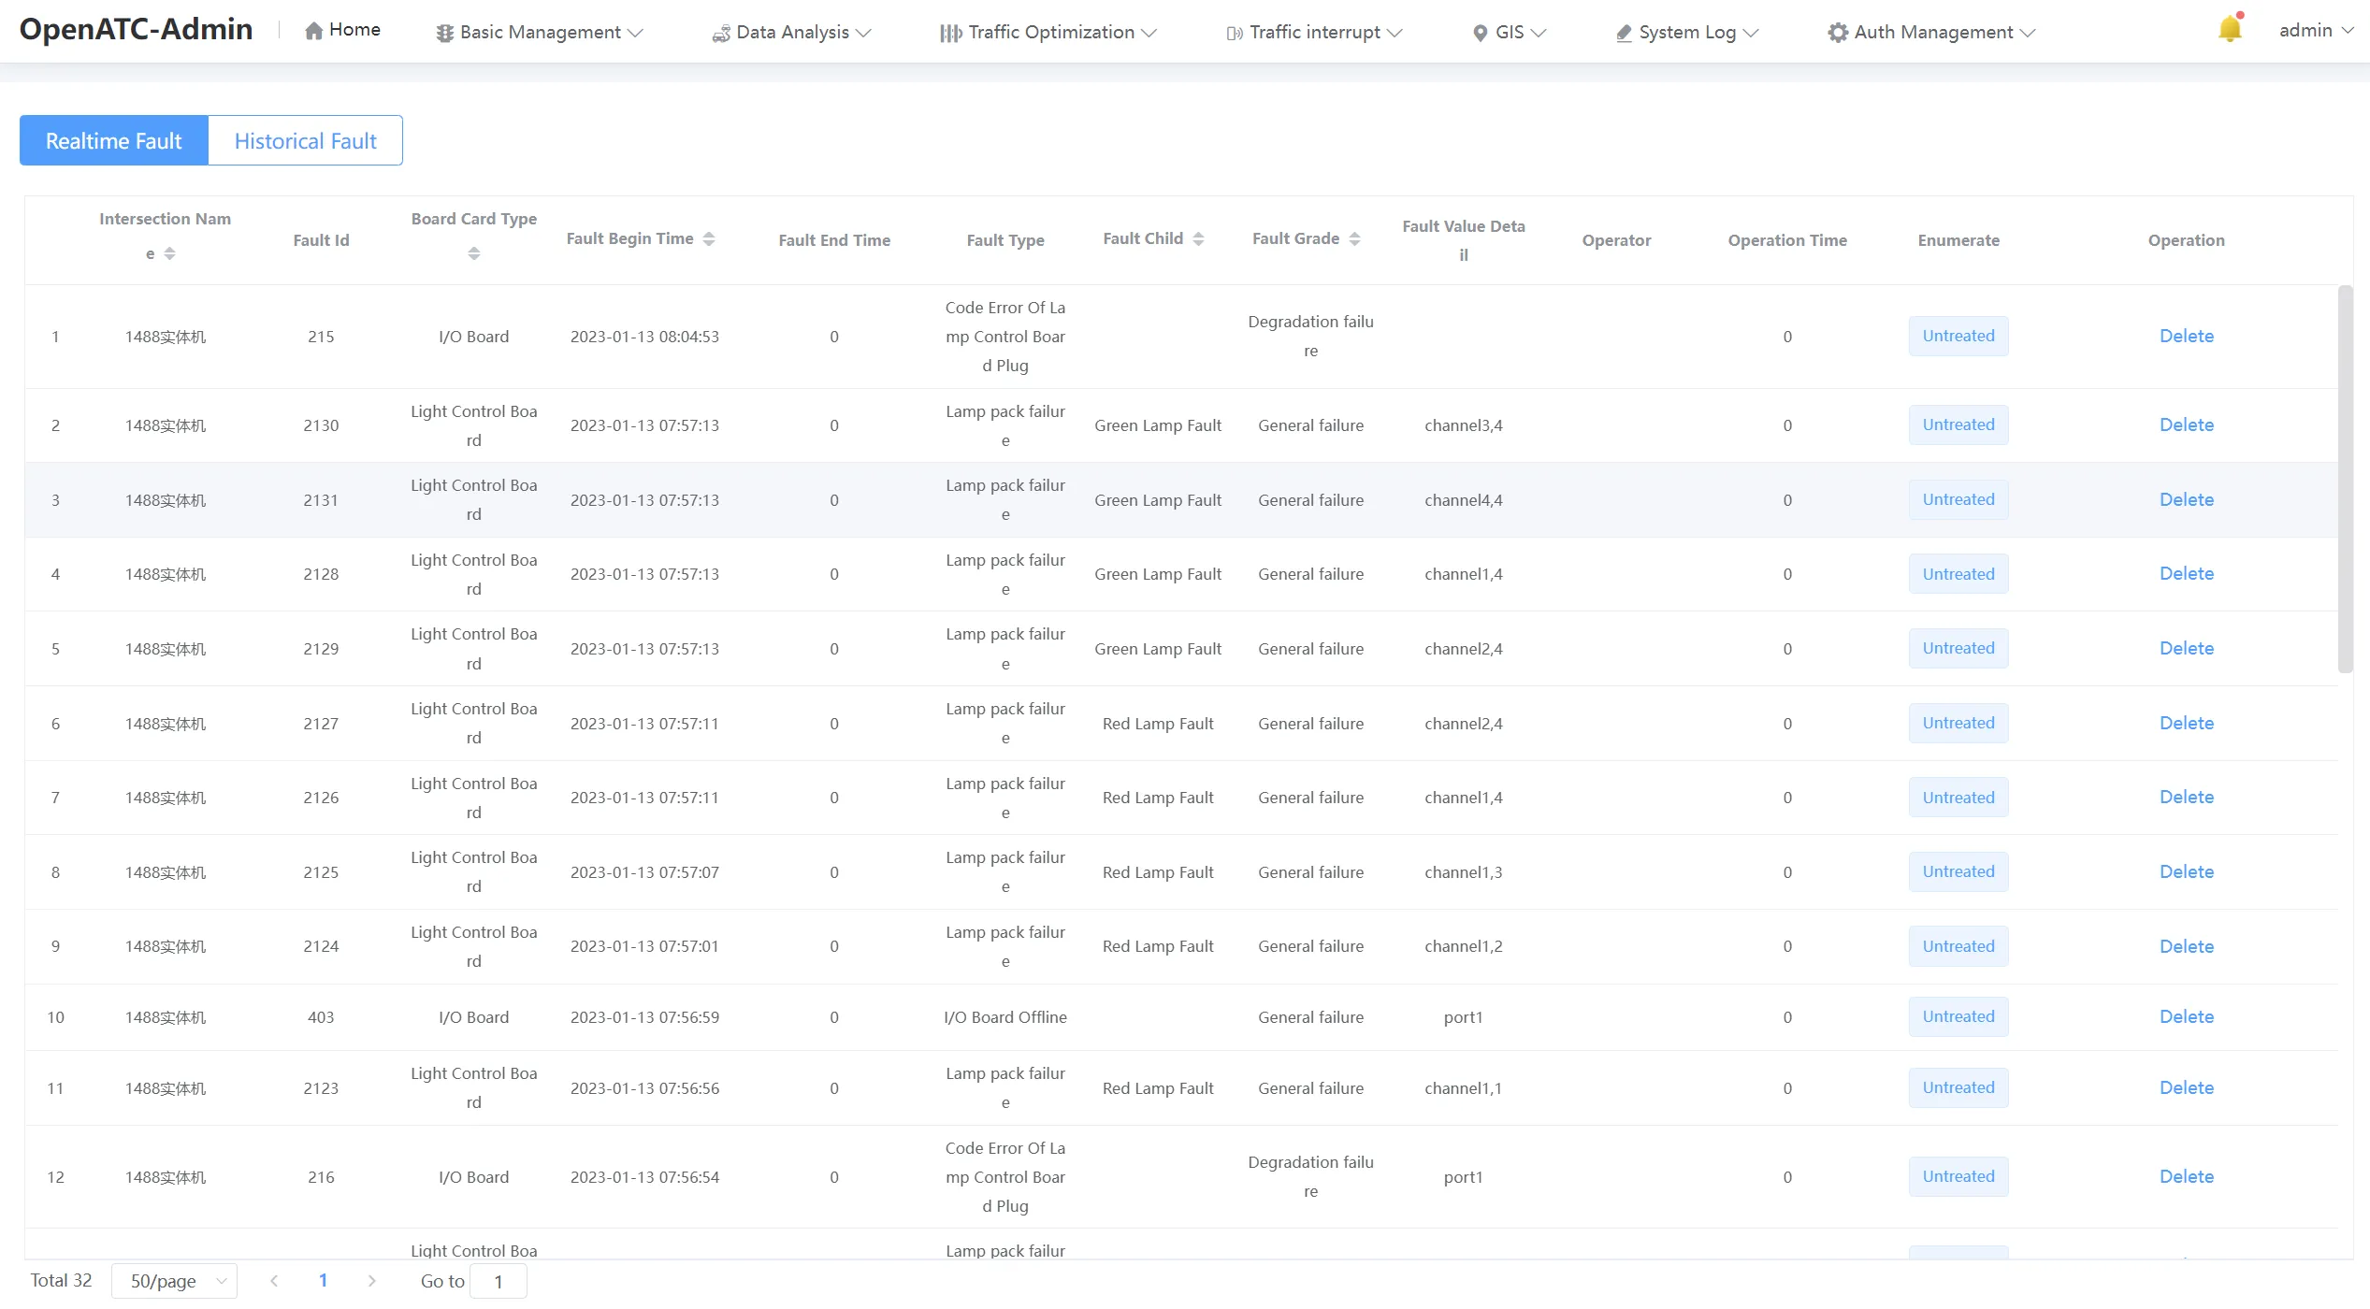Go to next page arrow
The height and width of the screenshot is (1309, 2370).
coord(372,1280)
